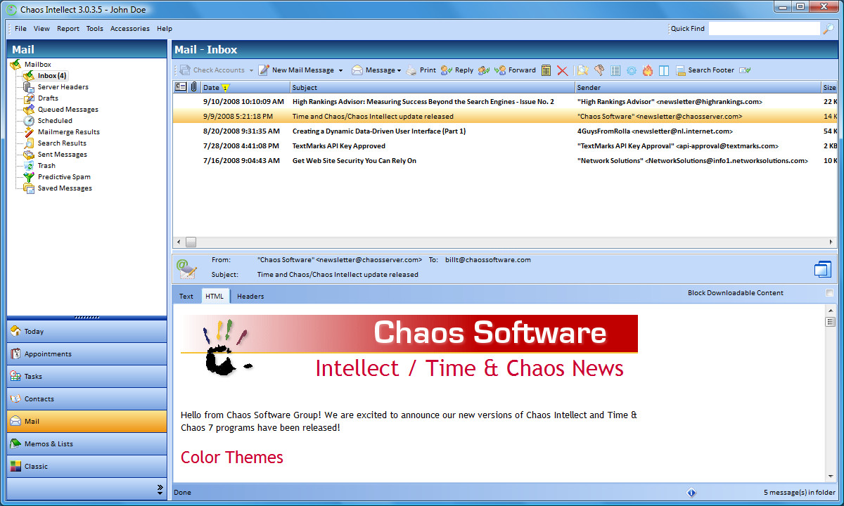Click the Forward message button
Screen dimensions: 844x506
[516, 70]
